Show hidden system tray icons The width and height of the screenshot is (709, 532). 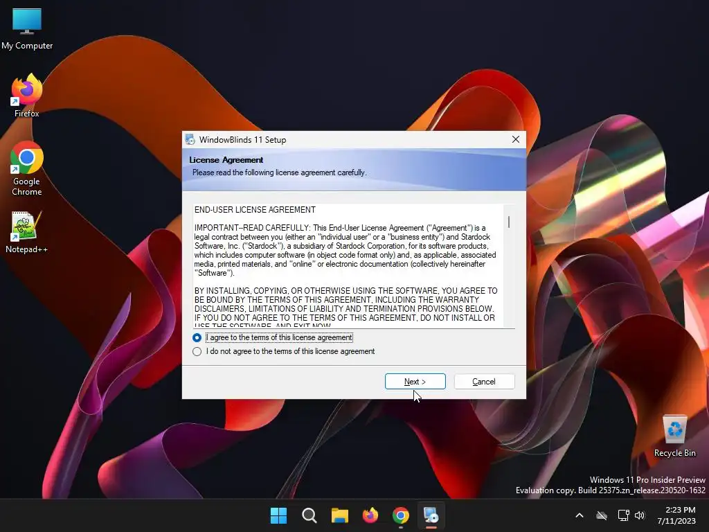pyautogui.click(x=580, y=515)
